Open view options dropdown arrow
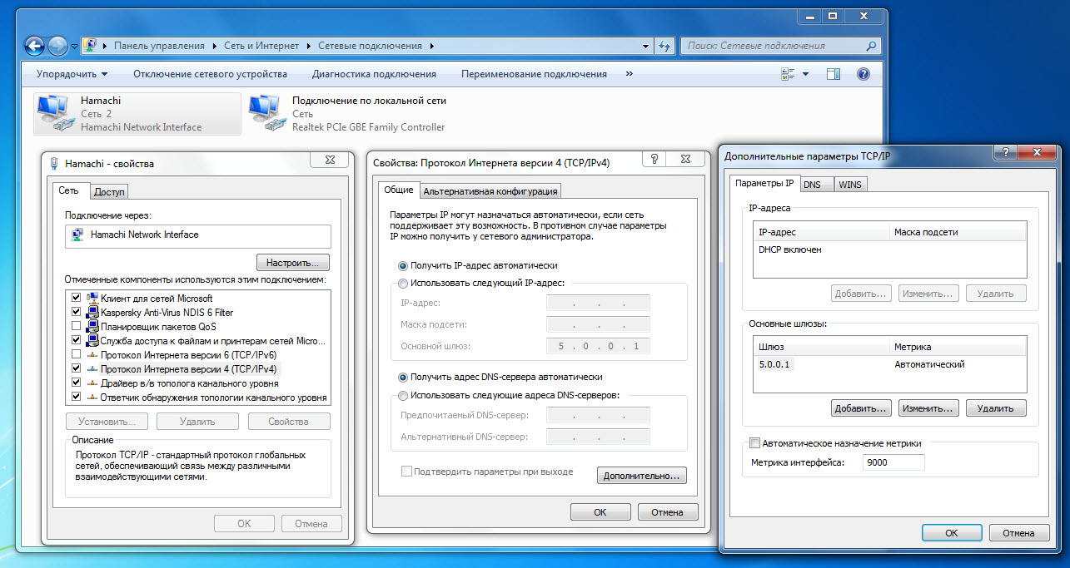 805,75
